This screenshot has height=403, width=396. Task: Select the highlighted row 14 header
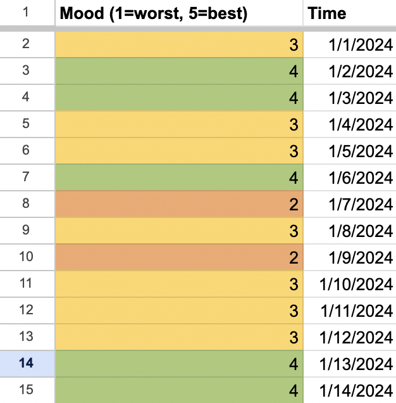coord(26,363)
